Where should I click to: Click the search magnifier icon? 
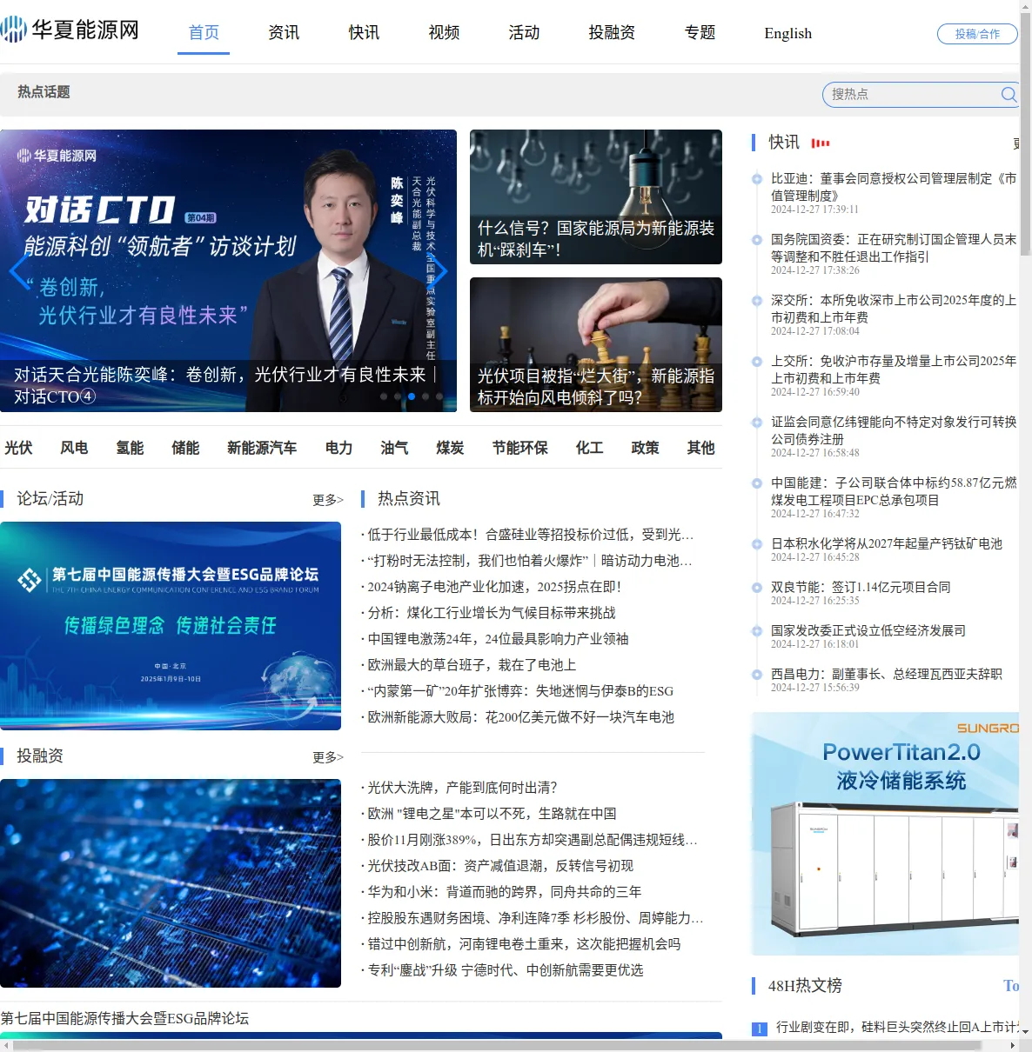tap(1009, 94)
